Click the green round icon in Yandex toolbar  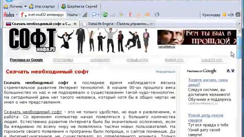[105, 15]
